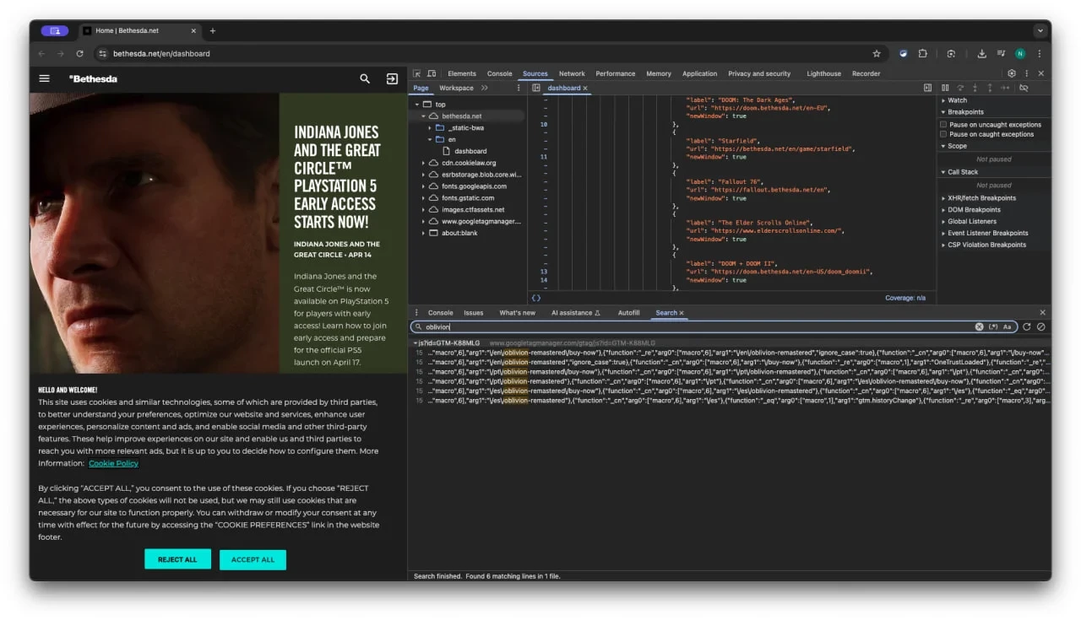Image resolution: width=1081 pixels, height=620 pixels.
Task: Toggle the device toolbar icon
Action: 432,73
